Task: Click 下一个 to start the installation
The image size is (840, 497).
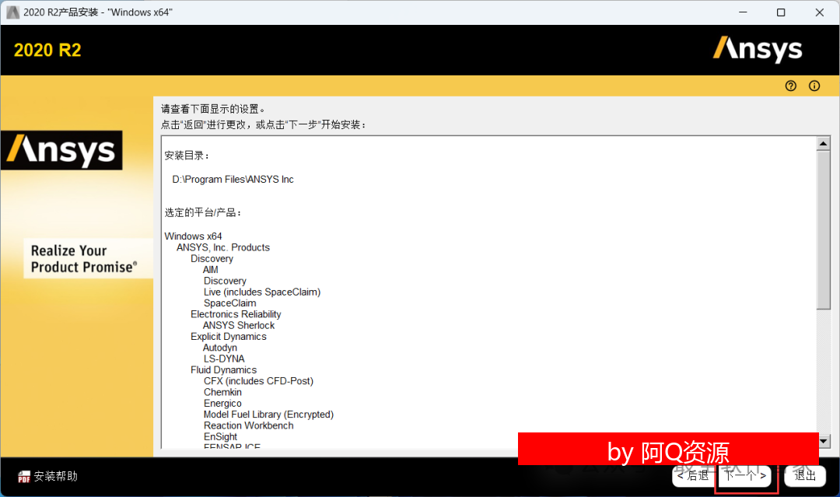Action: 746,475
